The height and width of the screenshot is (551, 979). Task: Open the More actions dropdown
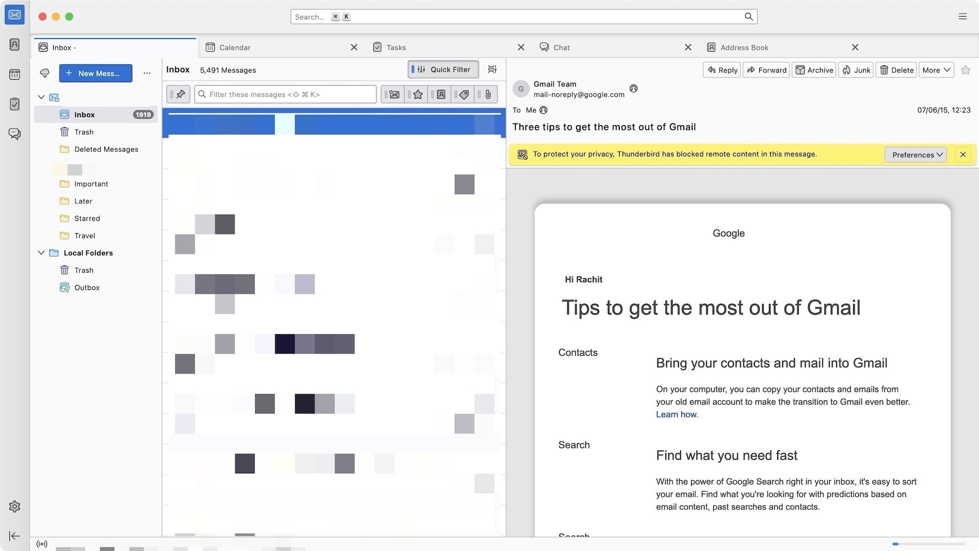[x=936, y=70]
